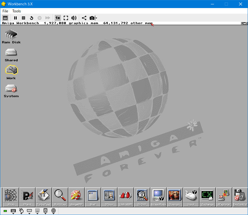Launch AExplorer from the dock
248x215 pixels.
tap(224, 197)
